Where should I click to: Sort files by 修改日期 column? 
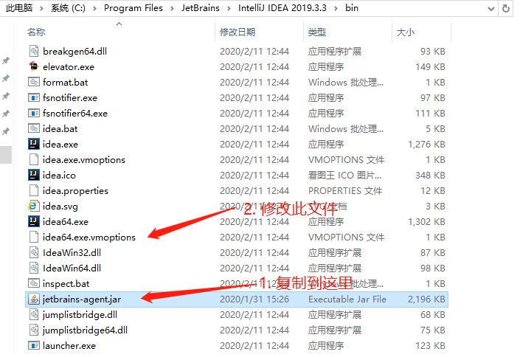(238, 32)
